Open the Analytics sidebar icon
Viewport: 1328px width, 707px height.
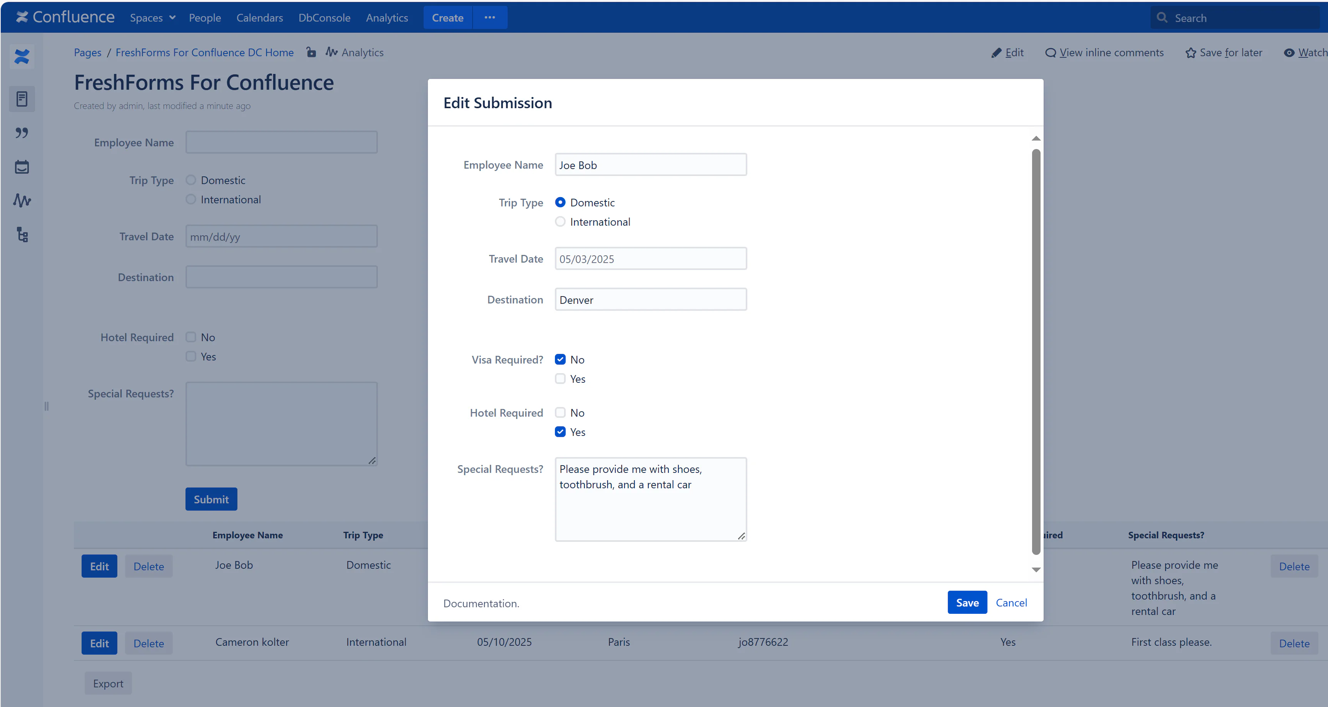click(22, 200)
